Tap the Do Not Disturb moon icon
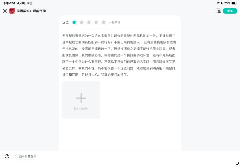The height and width of the screenshot is (166, 240). pos(222,3)
